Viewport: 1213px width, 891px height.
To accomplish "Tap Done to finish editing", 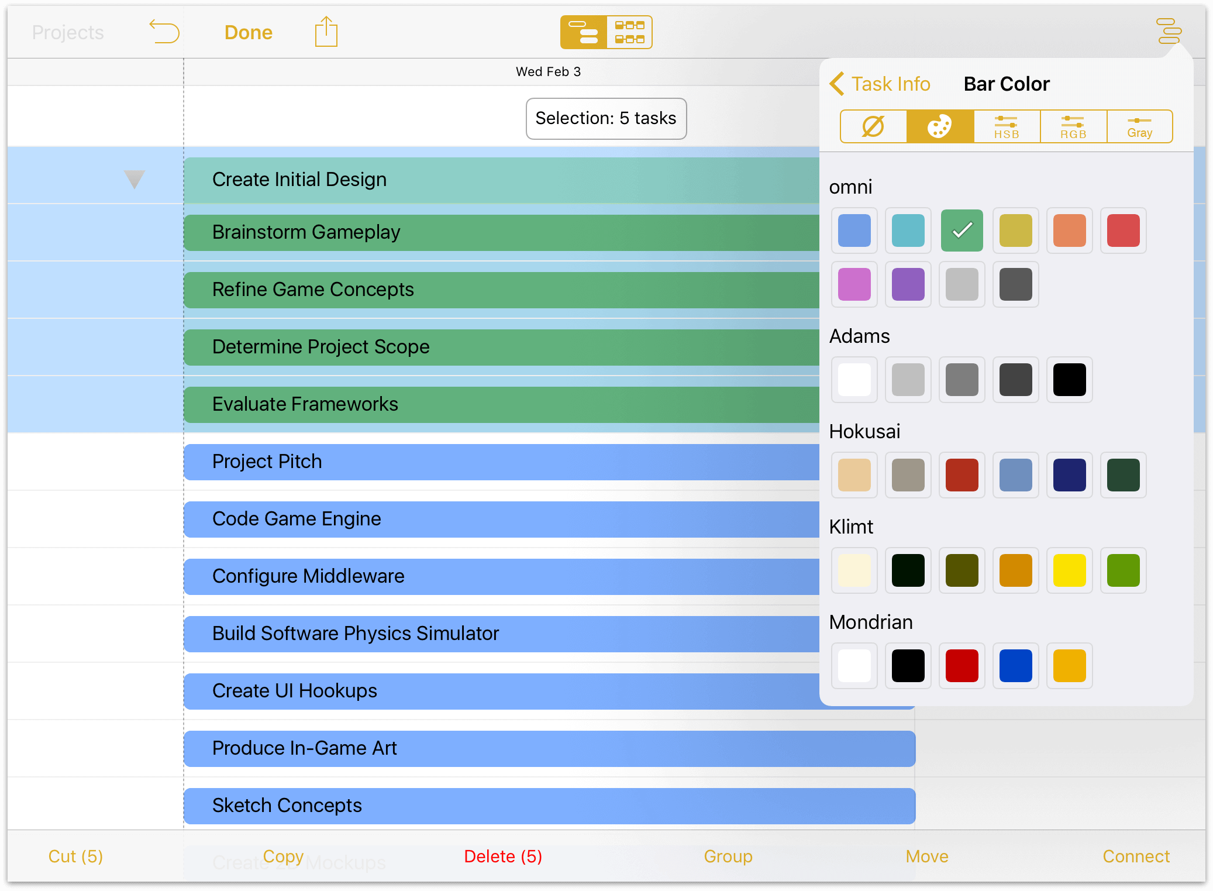I will [249, 32].
